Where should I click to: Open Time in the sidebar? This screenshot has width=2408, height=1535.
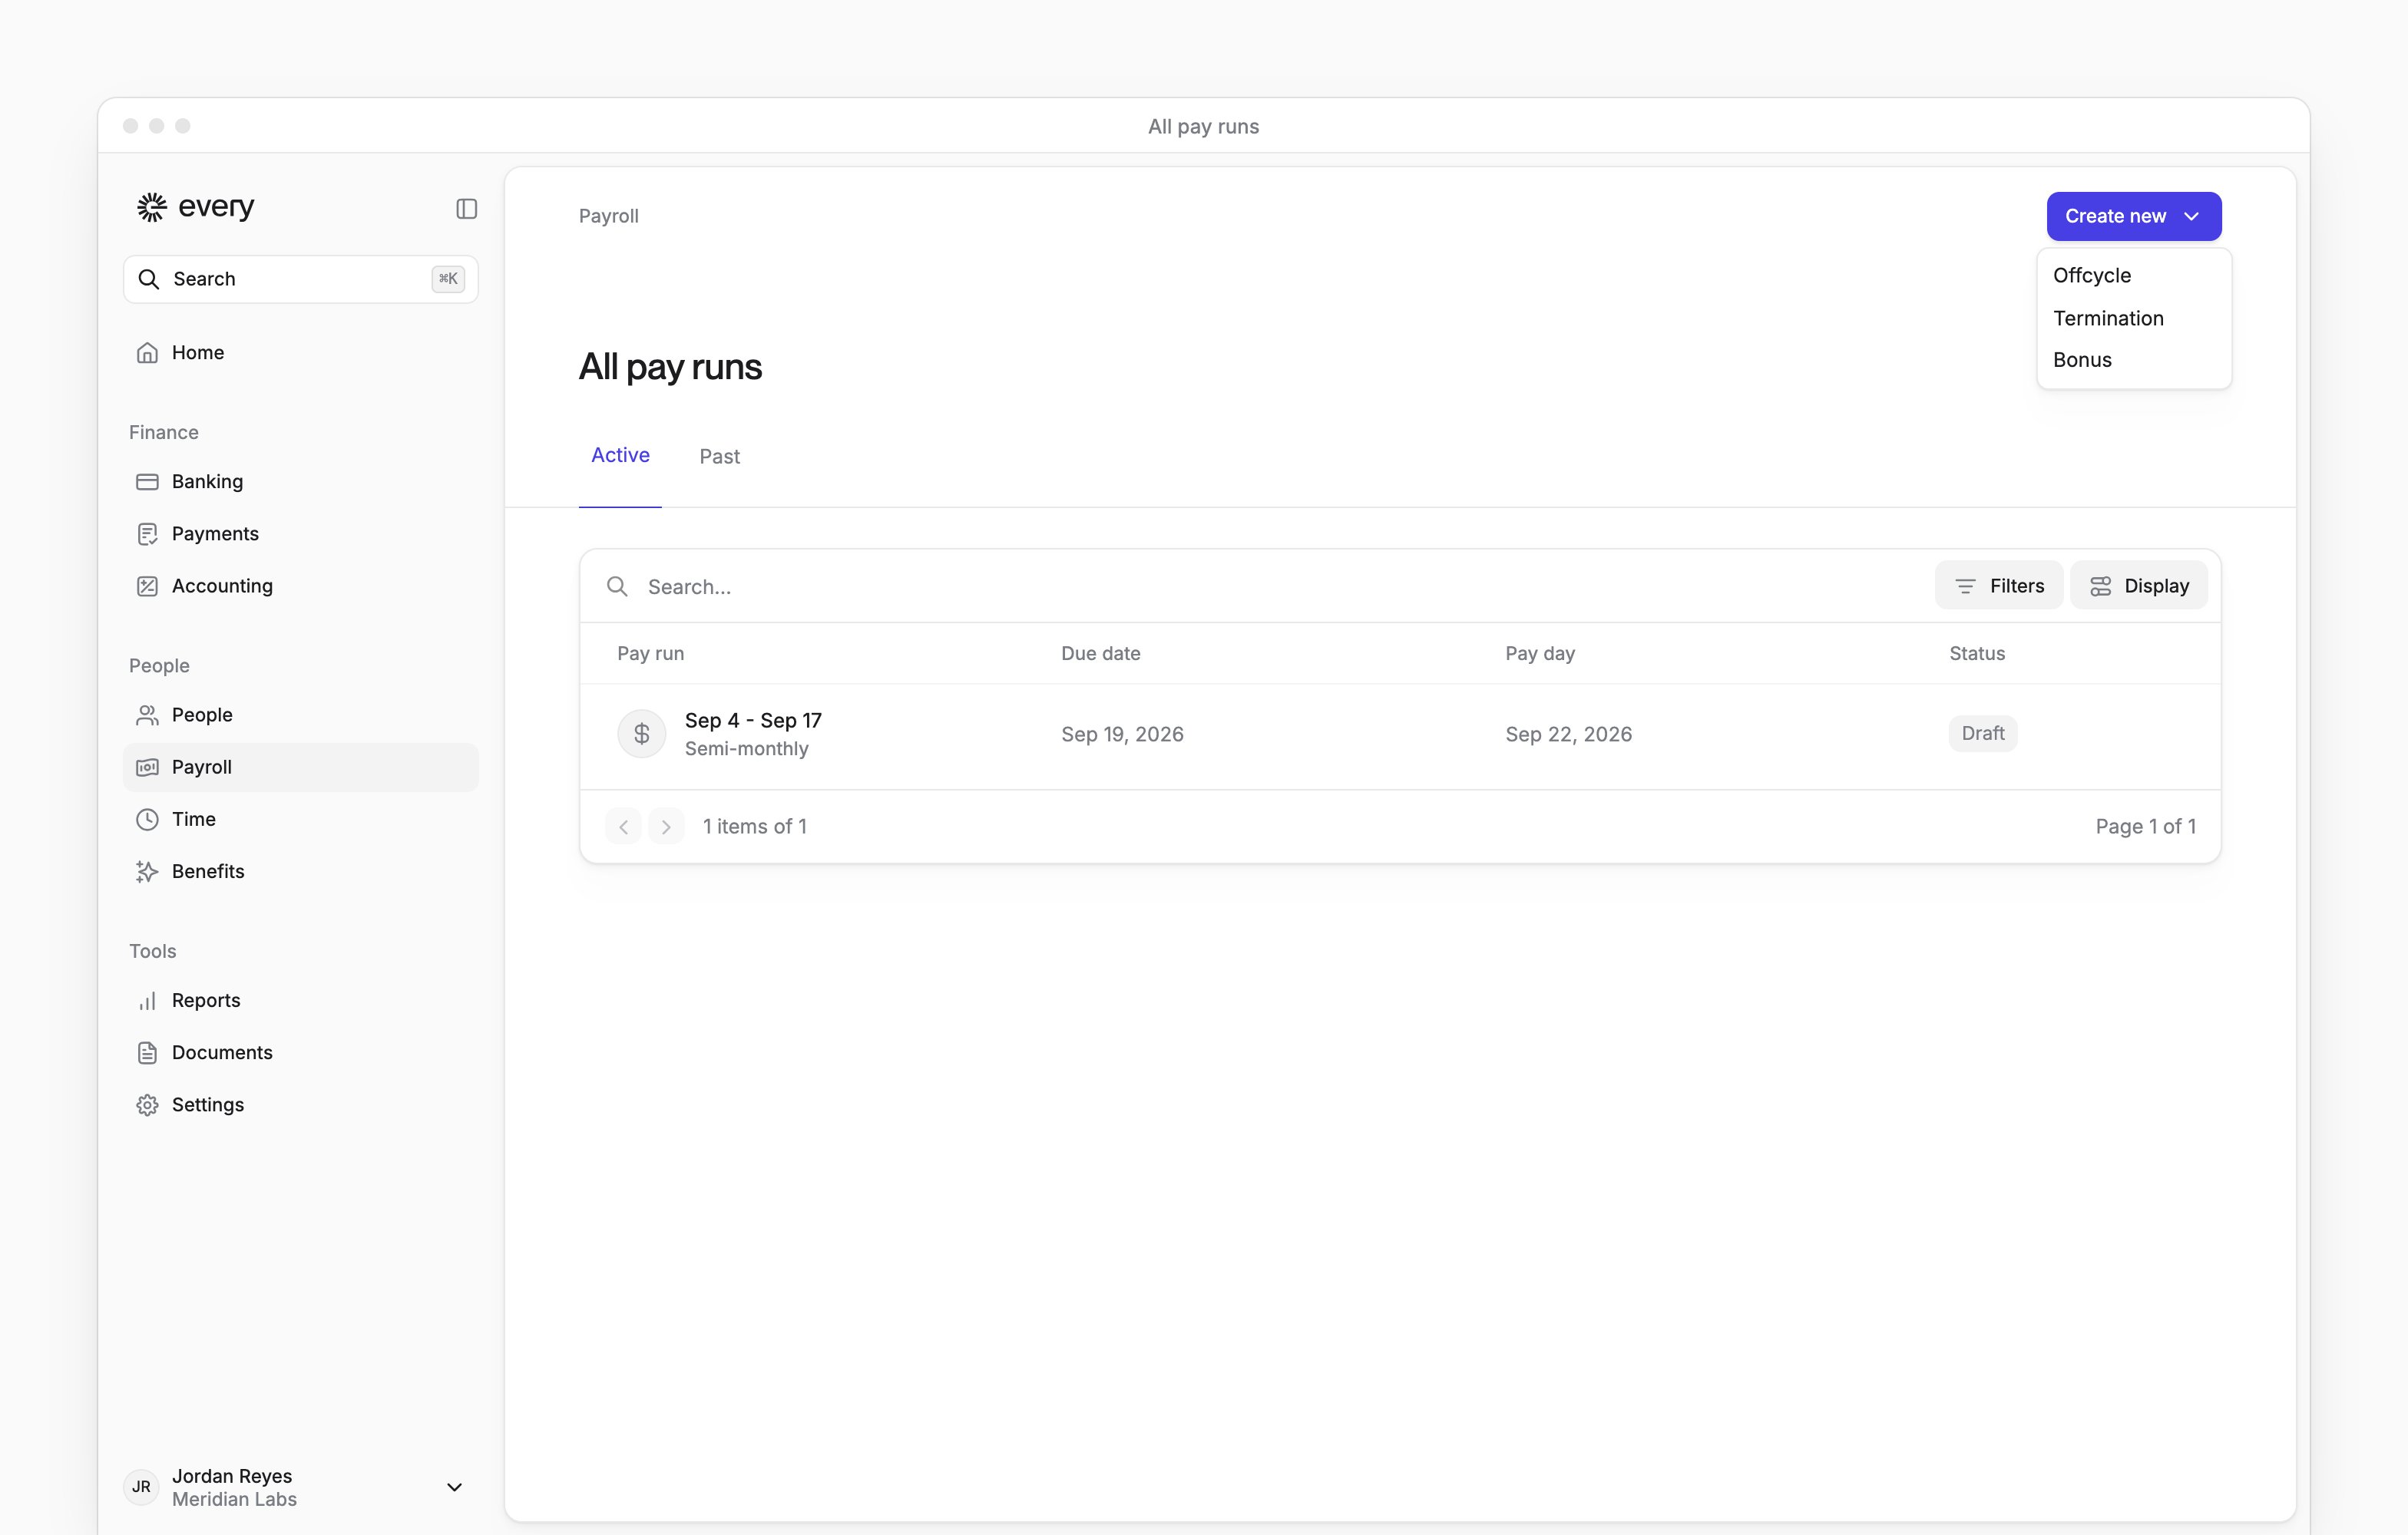[301, 820]
